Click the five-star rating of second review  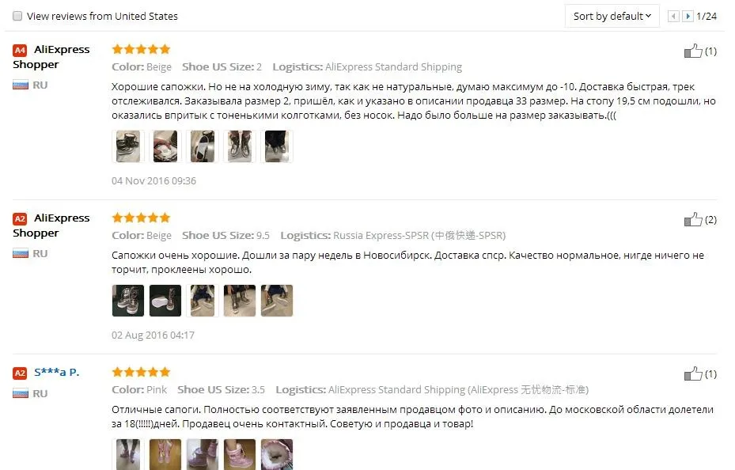click(x=141, y=218)
